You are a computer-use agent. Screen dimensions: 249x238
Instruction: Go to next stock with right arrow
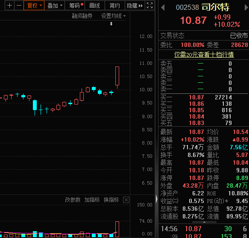click(246, 7)
